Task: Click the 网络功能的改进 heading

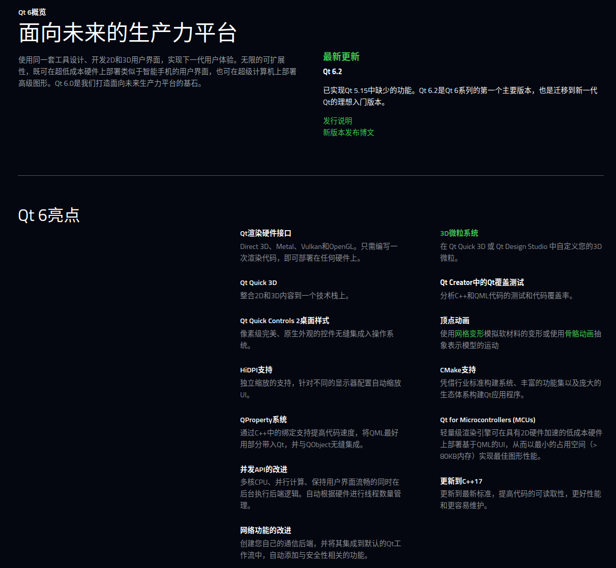Action: click(265, 530)
